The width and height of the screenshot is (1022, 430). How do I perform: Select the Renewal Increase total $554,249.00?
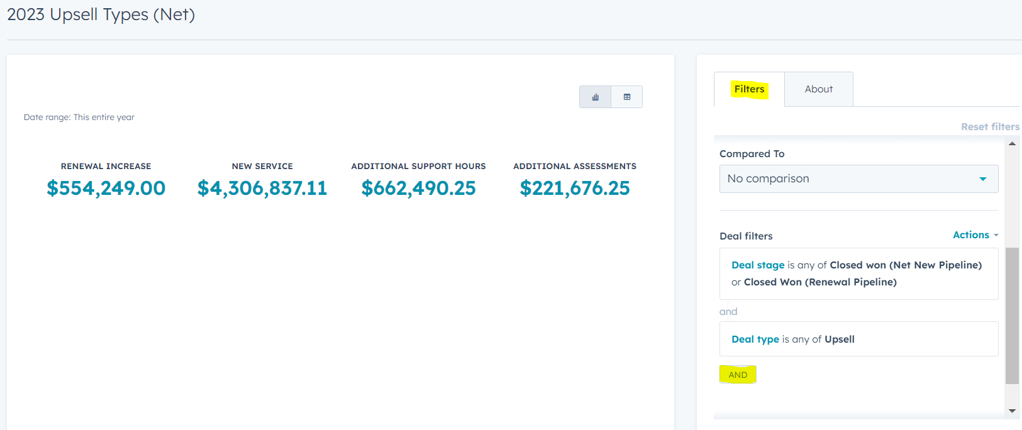[x=106, y=188]
